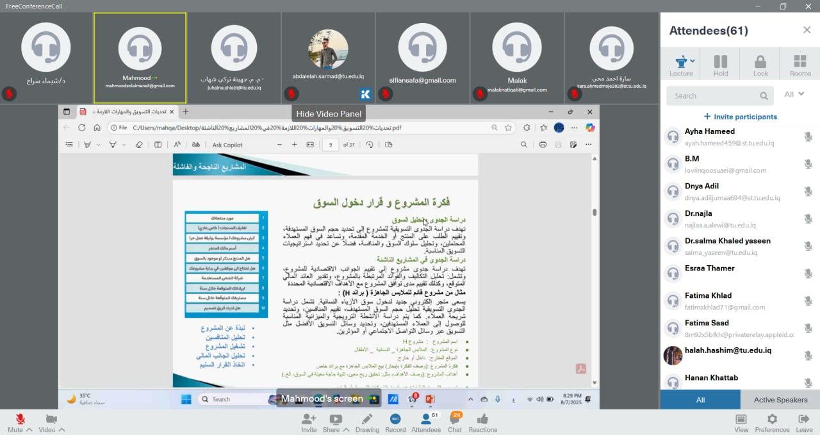Toggle mic for Ayha Hameed
The height and width of the screenshot is (435, 820).
pyautogui.click(x=808, y=136)
